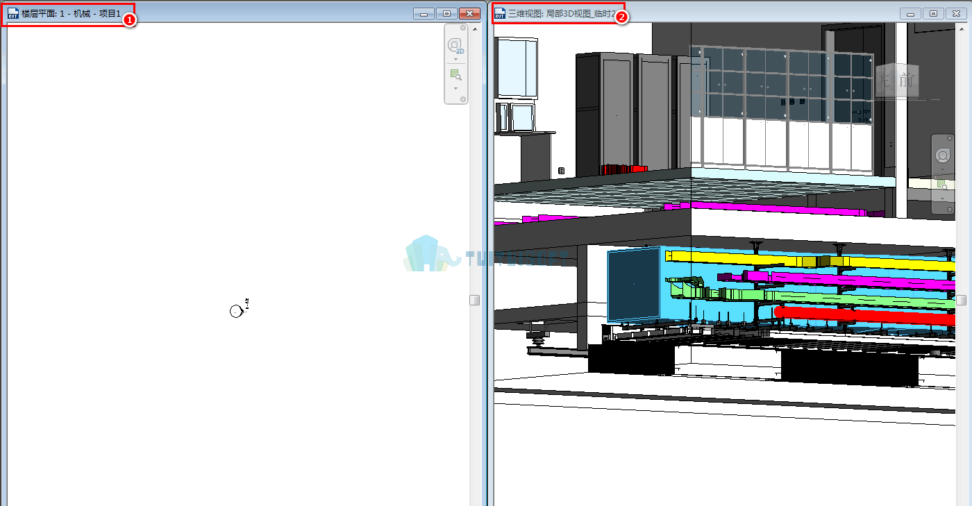
Task: Minimize the 3D view window
Action: [910, 13]
